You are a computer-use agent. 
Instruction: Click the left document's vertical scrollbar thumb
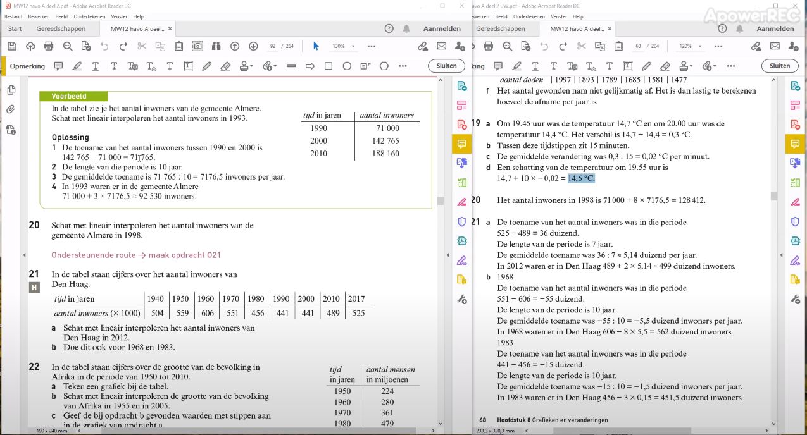[441, 201]
